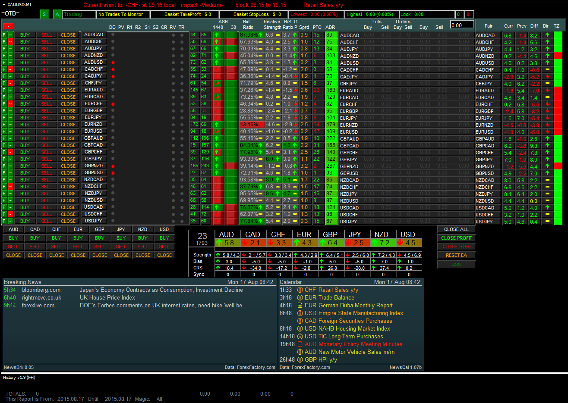This screenshot has width=568, height=403.
Task: Toggle the red master ~ button above the F column
Action: point(7,26)
